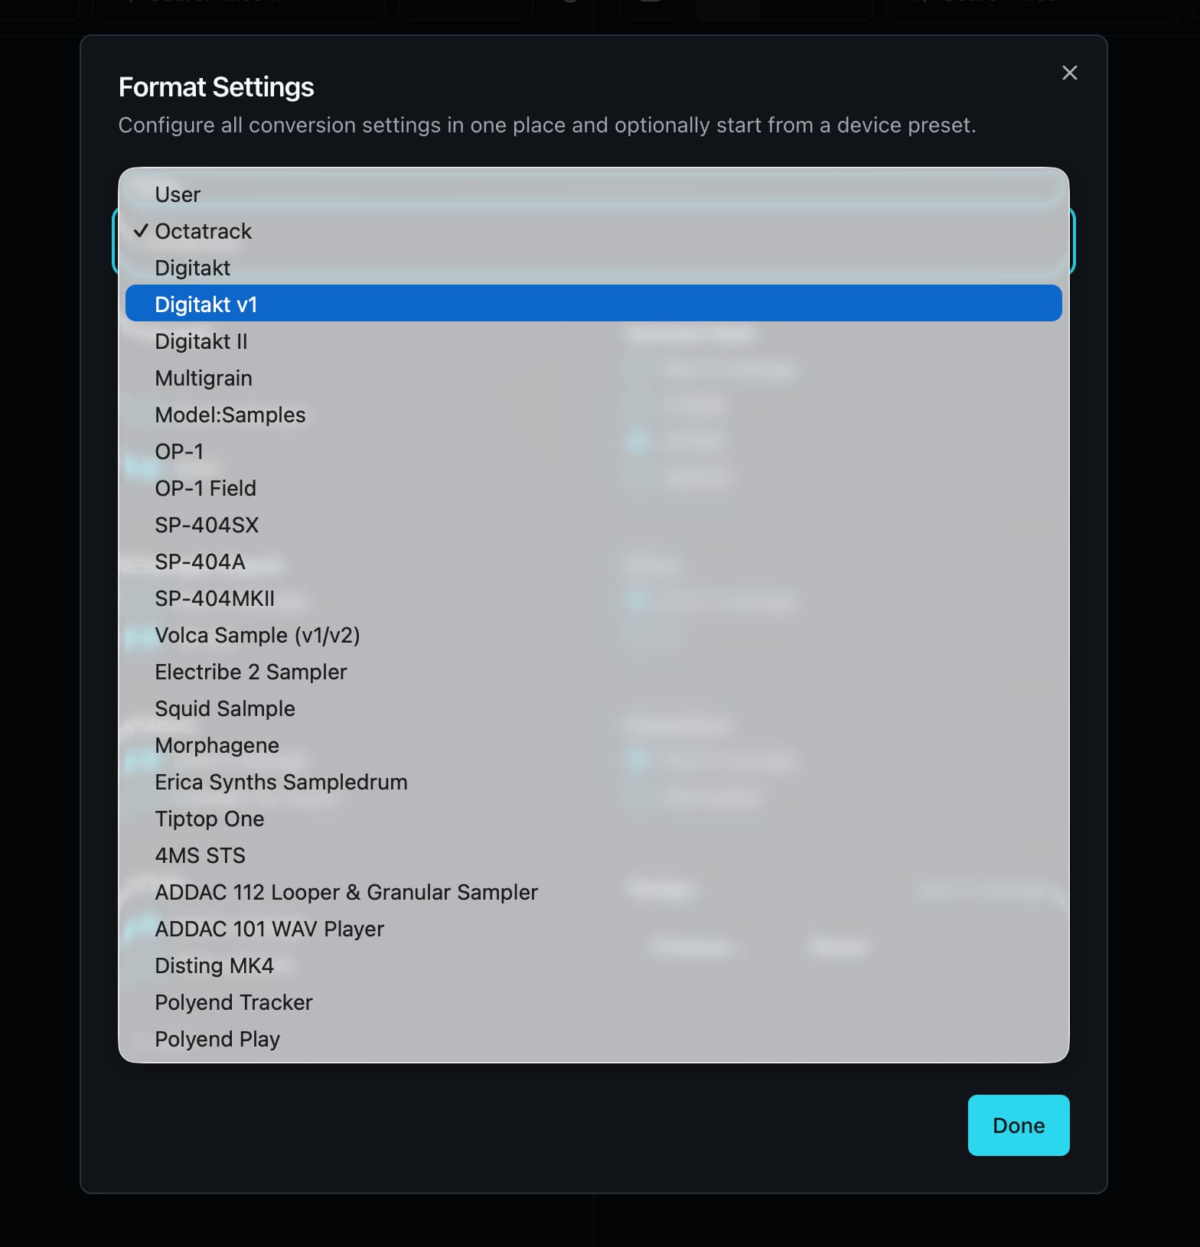Select SP-404SX device preset

click(207, 525)
